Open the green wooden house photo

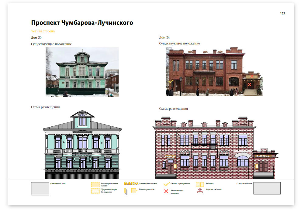pyautogui.click(x=82, y=72)
